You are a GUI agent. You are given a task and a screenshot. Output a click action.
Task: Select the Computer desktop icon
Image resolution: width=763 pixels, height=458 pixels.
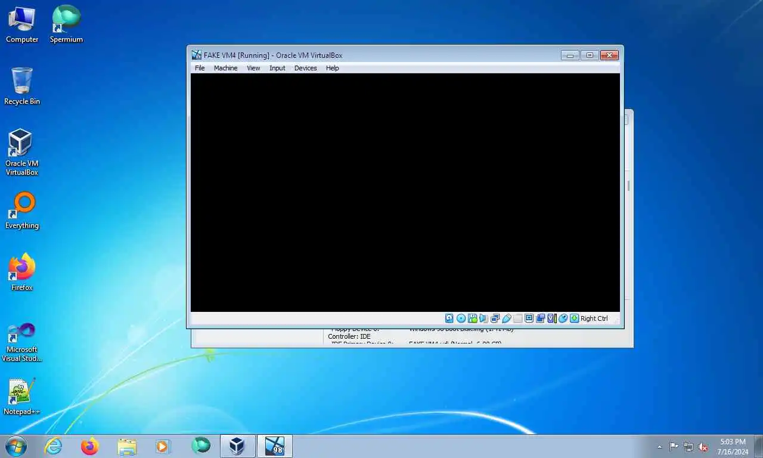point(22,24)
